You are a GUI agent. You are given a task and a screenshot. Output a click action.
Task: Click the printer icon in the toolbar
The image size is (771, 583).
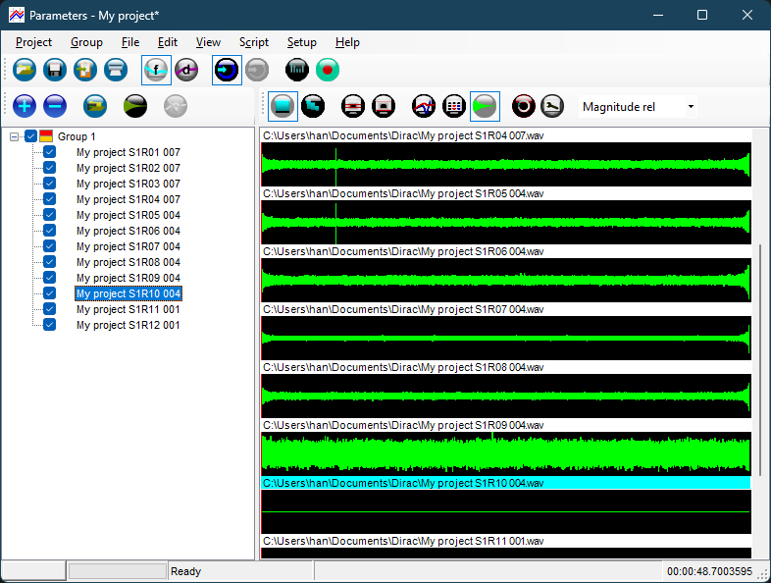click(x=116, y=70)
